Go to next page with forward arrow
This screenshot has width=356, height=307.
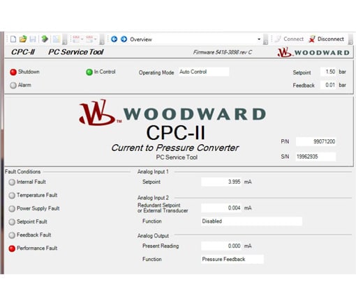[124, 39]
